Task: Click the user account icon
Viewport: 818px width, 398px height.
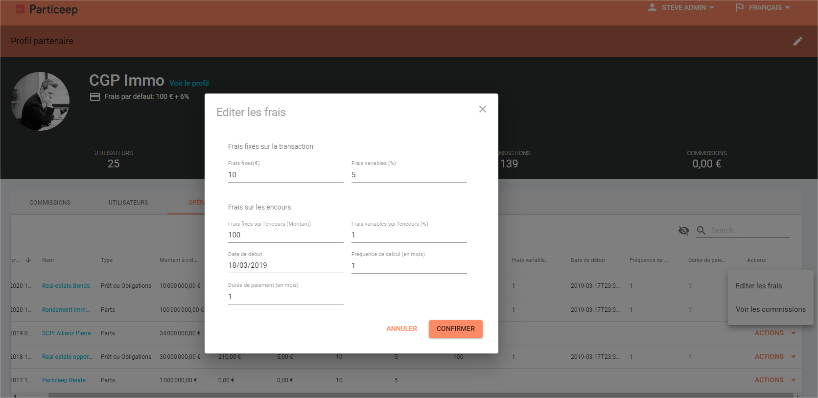Action: pyautogui.click(x=652, y=7)
